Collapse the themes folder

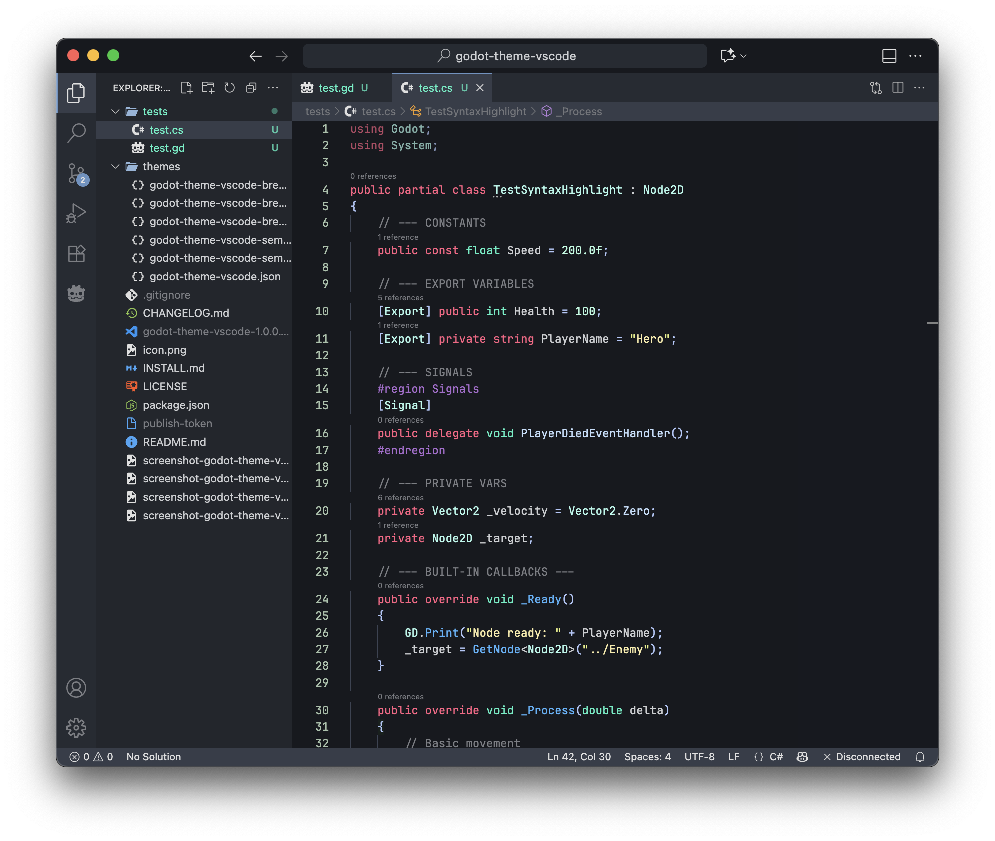tap(116, 166)
